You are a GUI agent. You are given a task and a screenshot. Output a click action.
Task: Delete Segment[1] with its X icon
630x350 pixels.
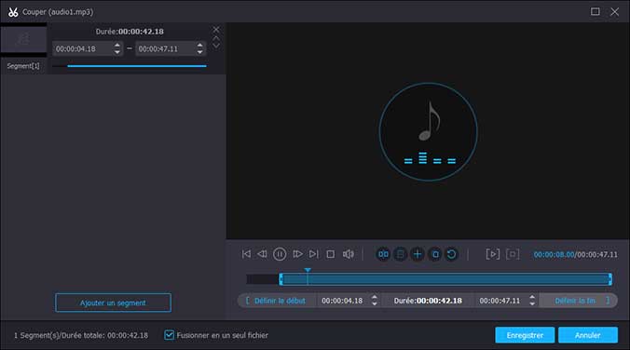[216, 29]
